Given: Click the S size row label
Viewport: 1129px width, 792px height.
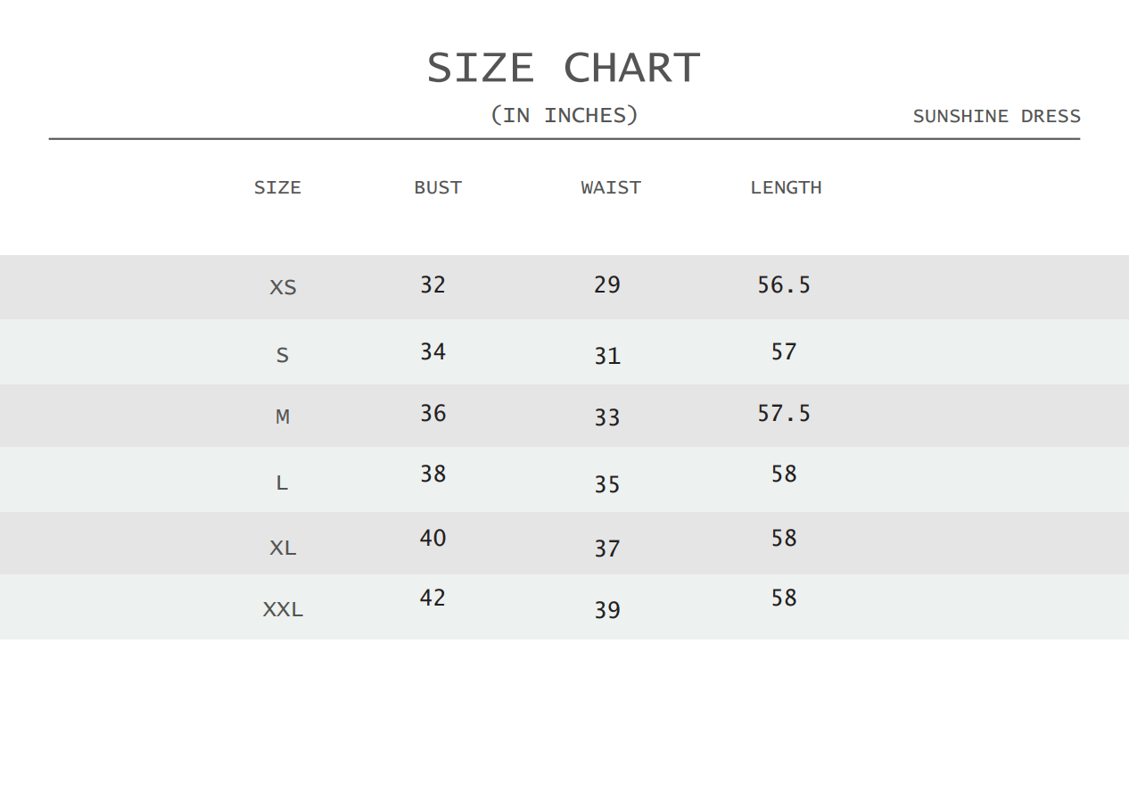Looking at the screenshot, I should click(x=283, y=356).
